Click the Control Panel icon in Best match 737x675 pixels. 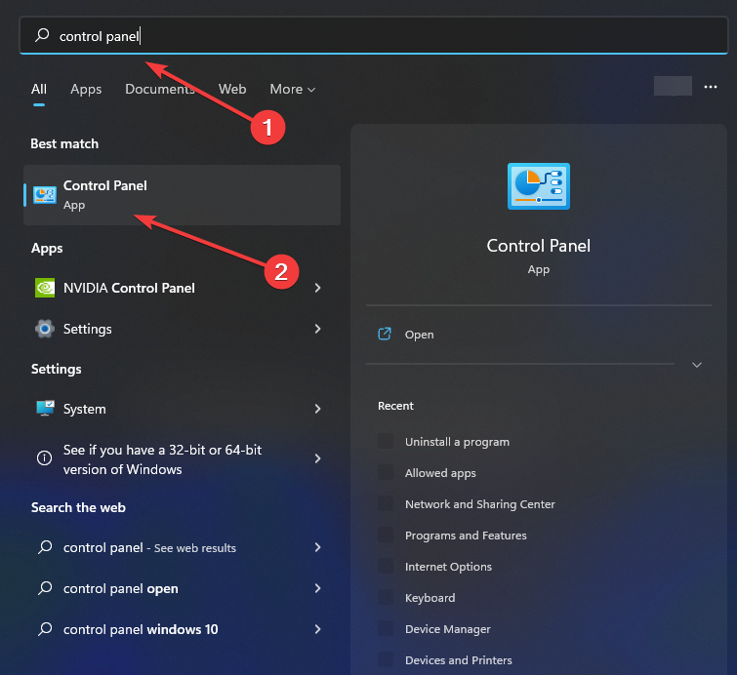[x=45, y=194]
